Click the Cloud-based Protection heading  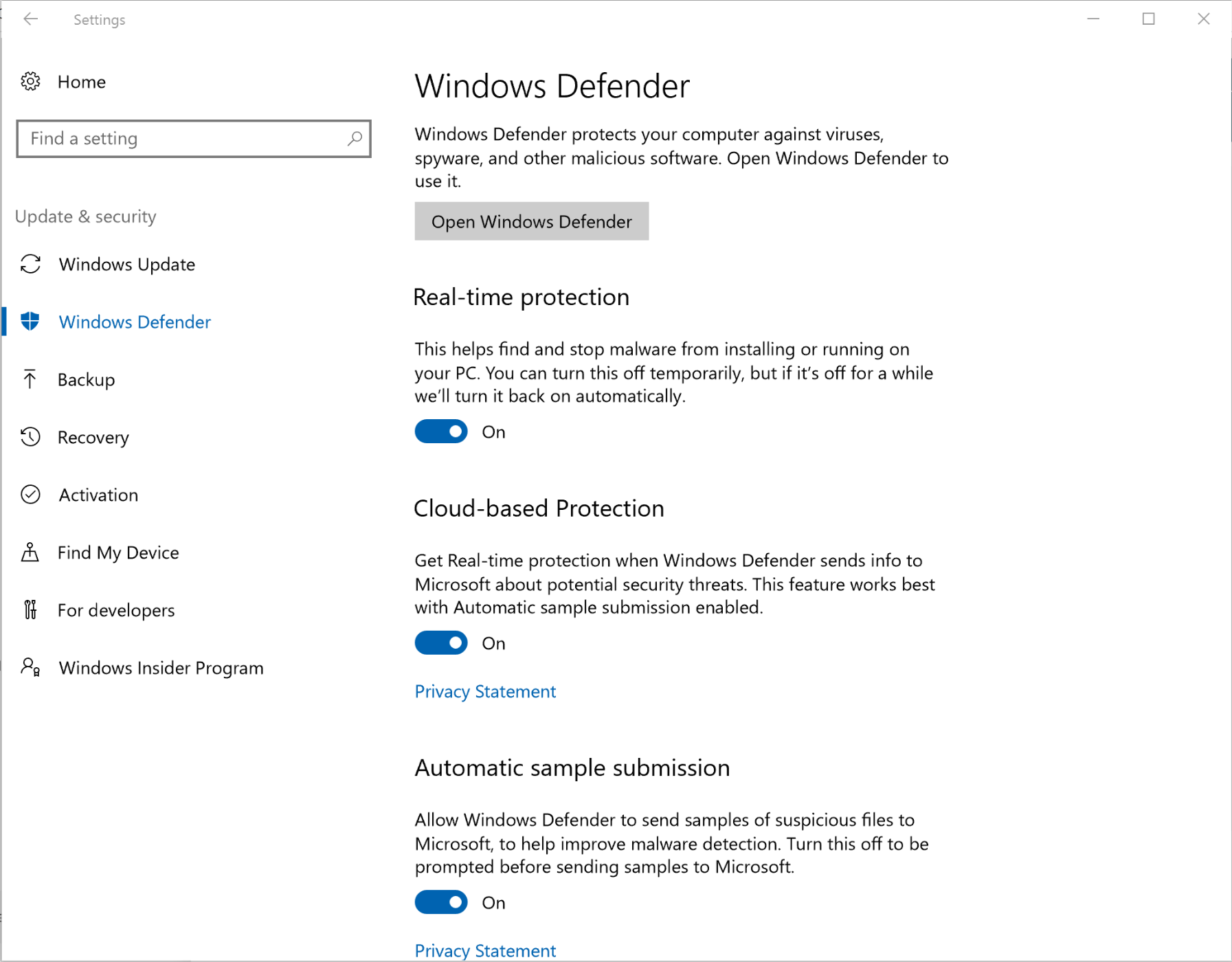point(539,508)
